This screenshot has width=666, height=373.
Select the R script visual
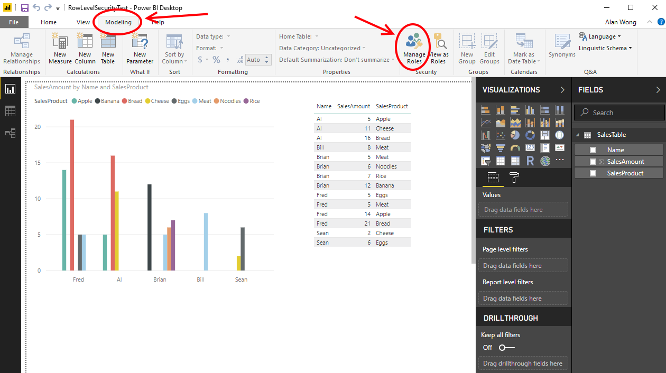coord(530,161)
